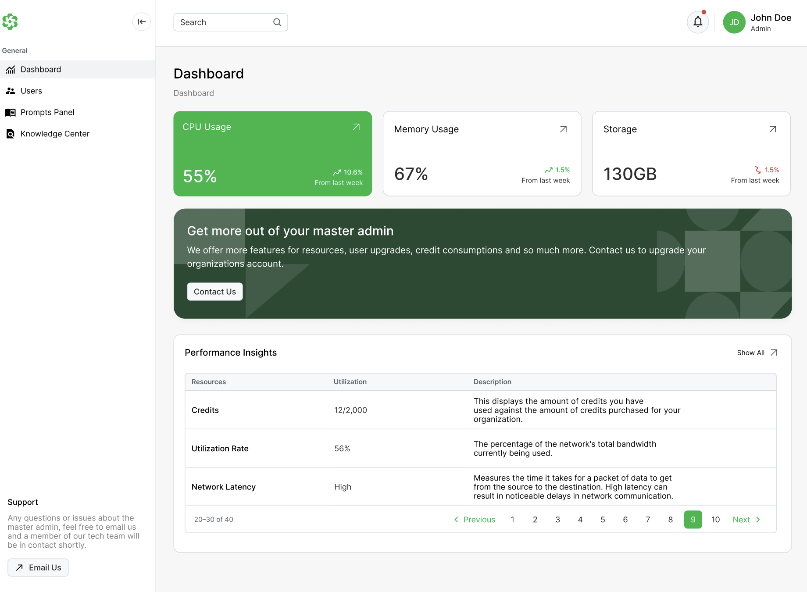Open the Prompts Panel menu item

tap(78, 112)
